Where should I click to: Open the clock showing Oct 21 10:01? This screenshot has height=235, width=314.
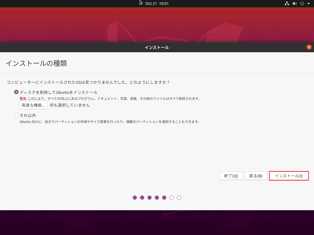pyautogui.click(x=157, y=4)
